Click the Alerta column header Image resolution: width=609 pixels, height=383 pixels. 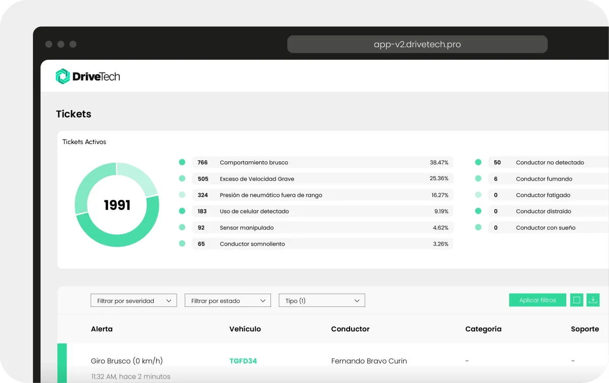coord(101,329)
